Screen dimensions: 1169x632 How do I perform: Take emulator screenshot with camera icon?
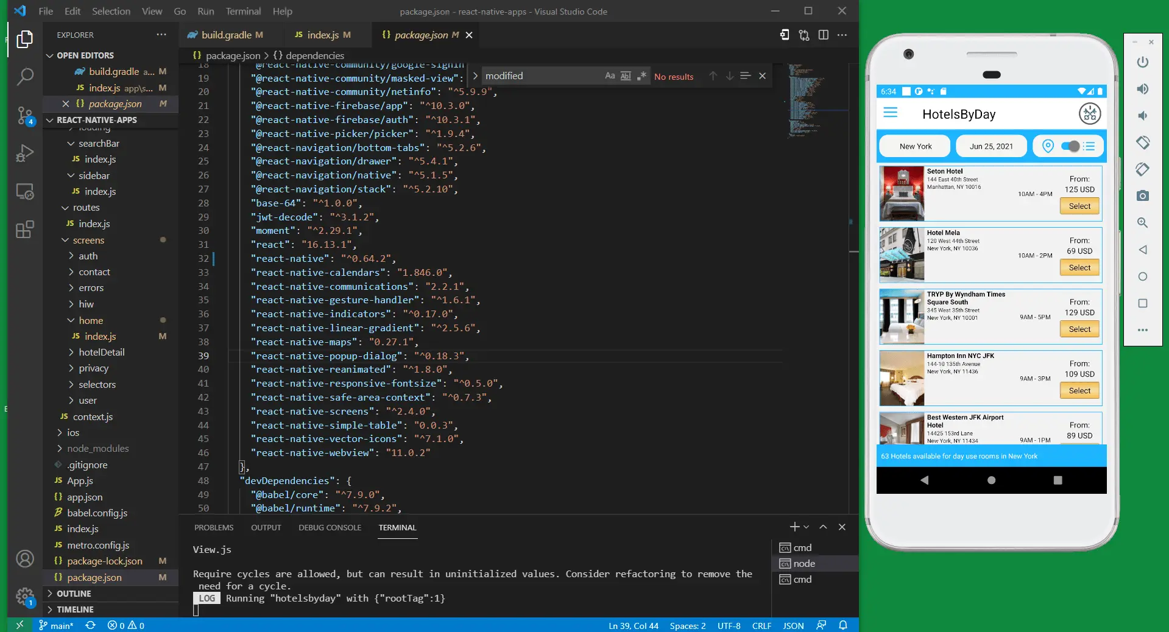pos(1142,196)
